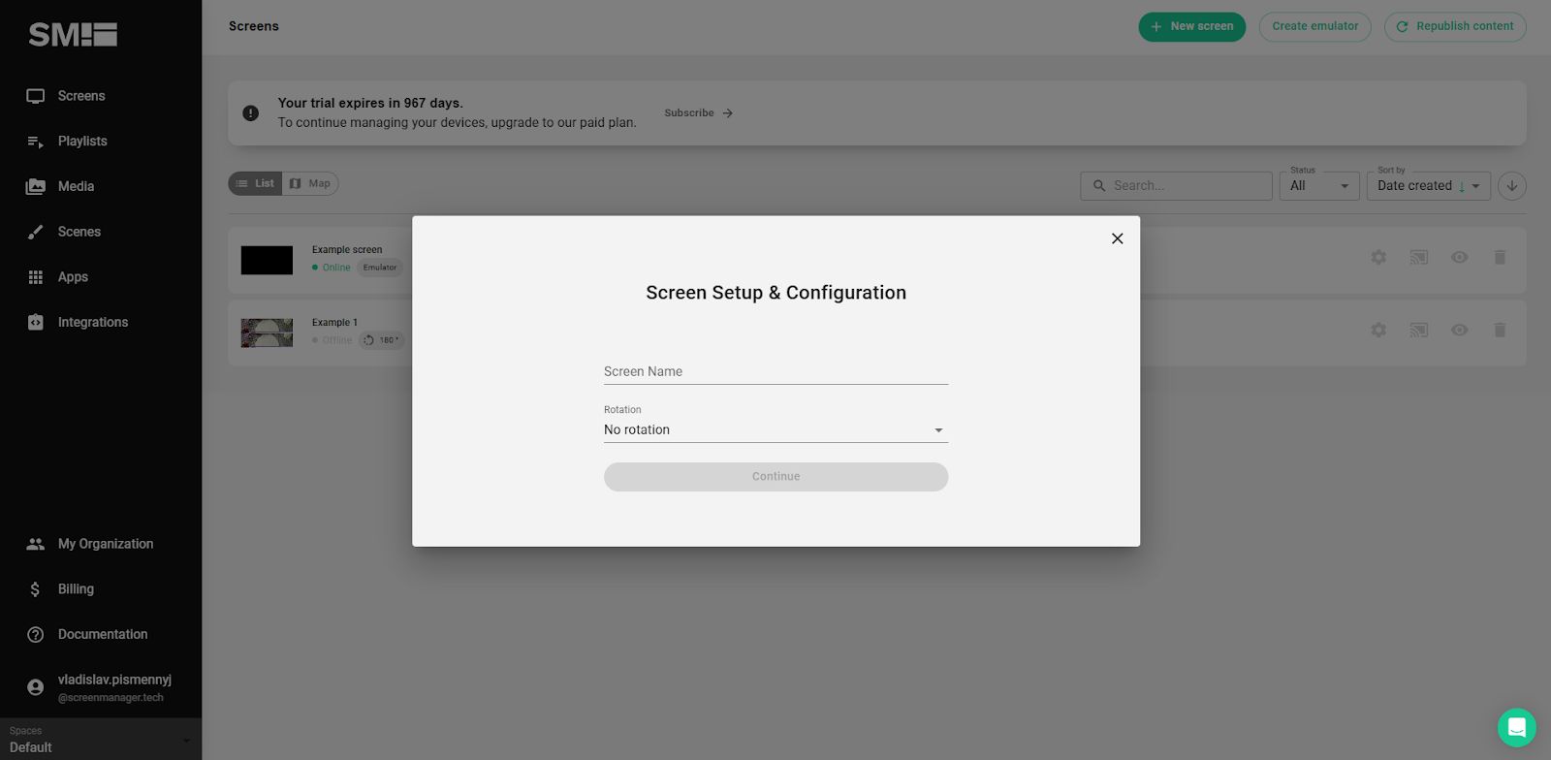Click the Emulator badge
Viewport: 1551px width, 760px height.
point(380,268)
